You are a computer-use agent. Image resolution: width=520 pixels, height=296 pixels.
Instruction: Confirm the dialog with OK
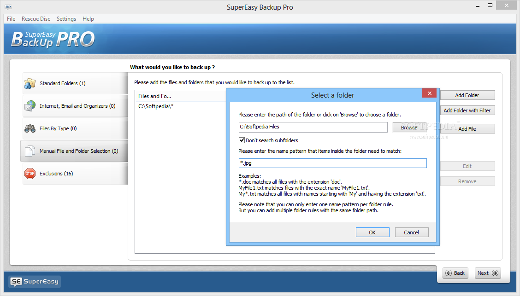pyautogui.click(x=372, y=232)
